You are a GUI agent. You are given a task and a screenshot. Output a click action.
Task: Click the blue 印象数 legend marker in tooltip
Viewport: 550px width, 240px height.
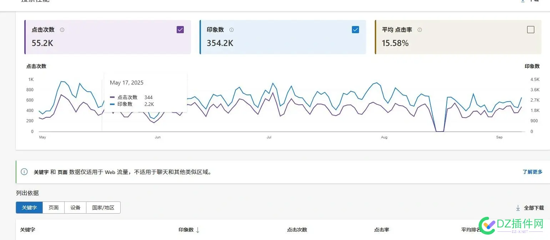(x=112, y=104)
